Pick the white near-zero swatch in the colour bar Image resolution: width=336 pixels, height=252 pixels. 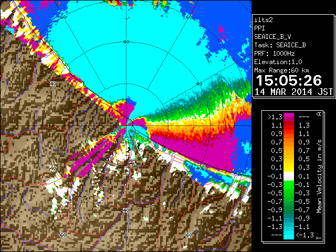tap(289, 176)
